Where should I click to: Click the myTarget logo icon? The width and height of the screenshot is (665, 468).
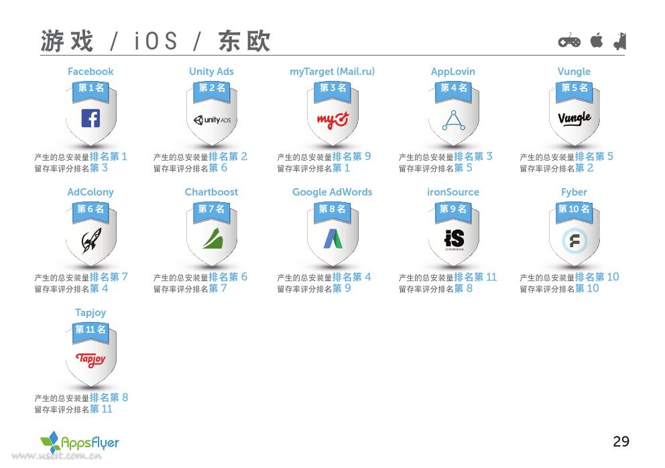coord(333,120)
